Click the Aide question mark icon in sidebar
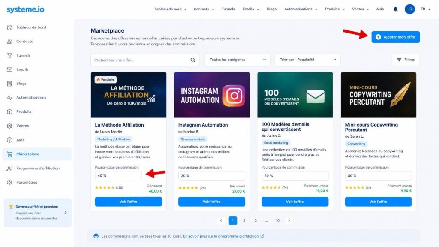The width and height of the screenshot is (439, 247). click(x=9, y=140)
